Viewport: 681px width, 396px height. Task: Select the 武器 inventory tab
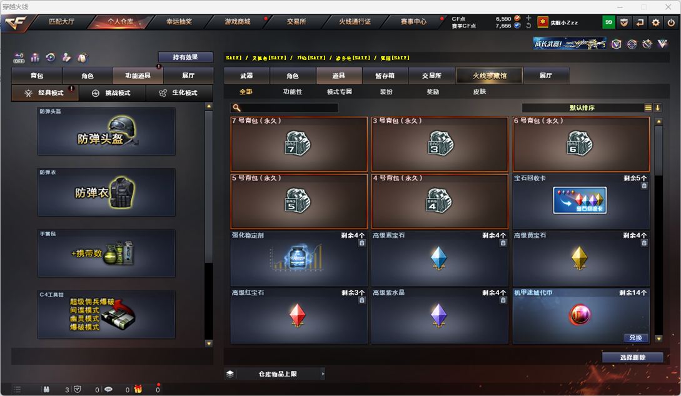(246, 76)
